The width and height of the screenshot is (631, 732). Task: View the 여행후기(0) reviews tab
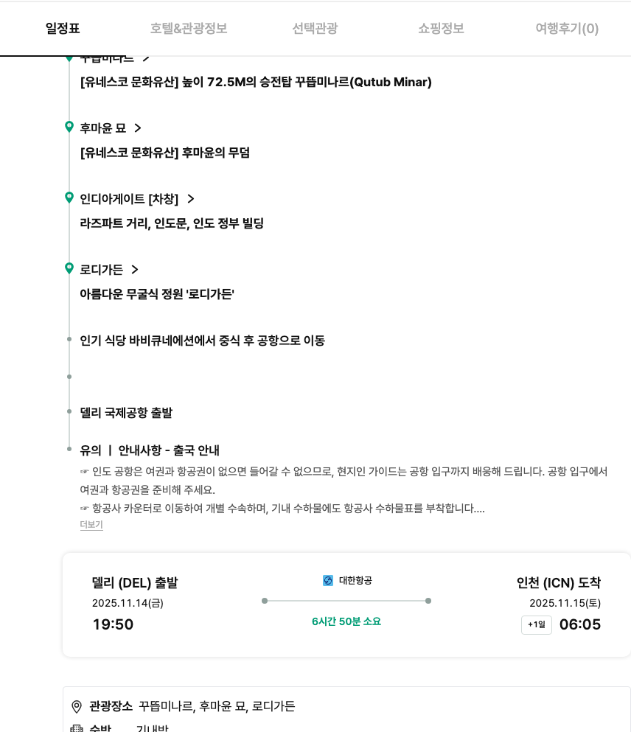coord(567,29)
